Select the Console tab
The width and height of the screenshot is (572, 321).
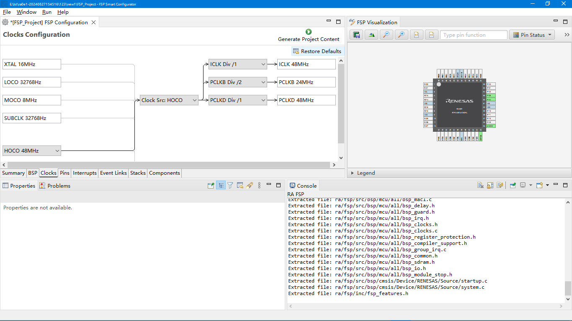[x=303, y=186]
